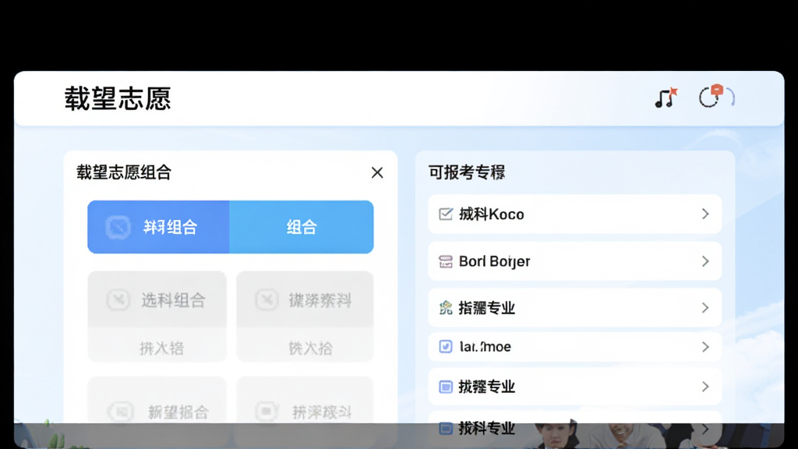Screen dimensions: 798x449
Task: Open the row labeled Koco
Action: pos(575,214)
